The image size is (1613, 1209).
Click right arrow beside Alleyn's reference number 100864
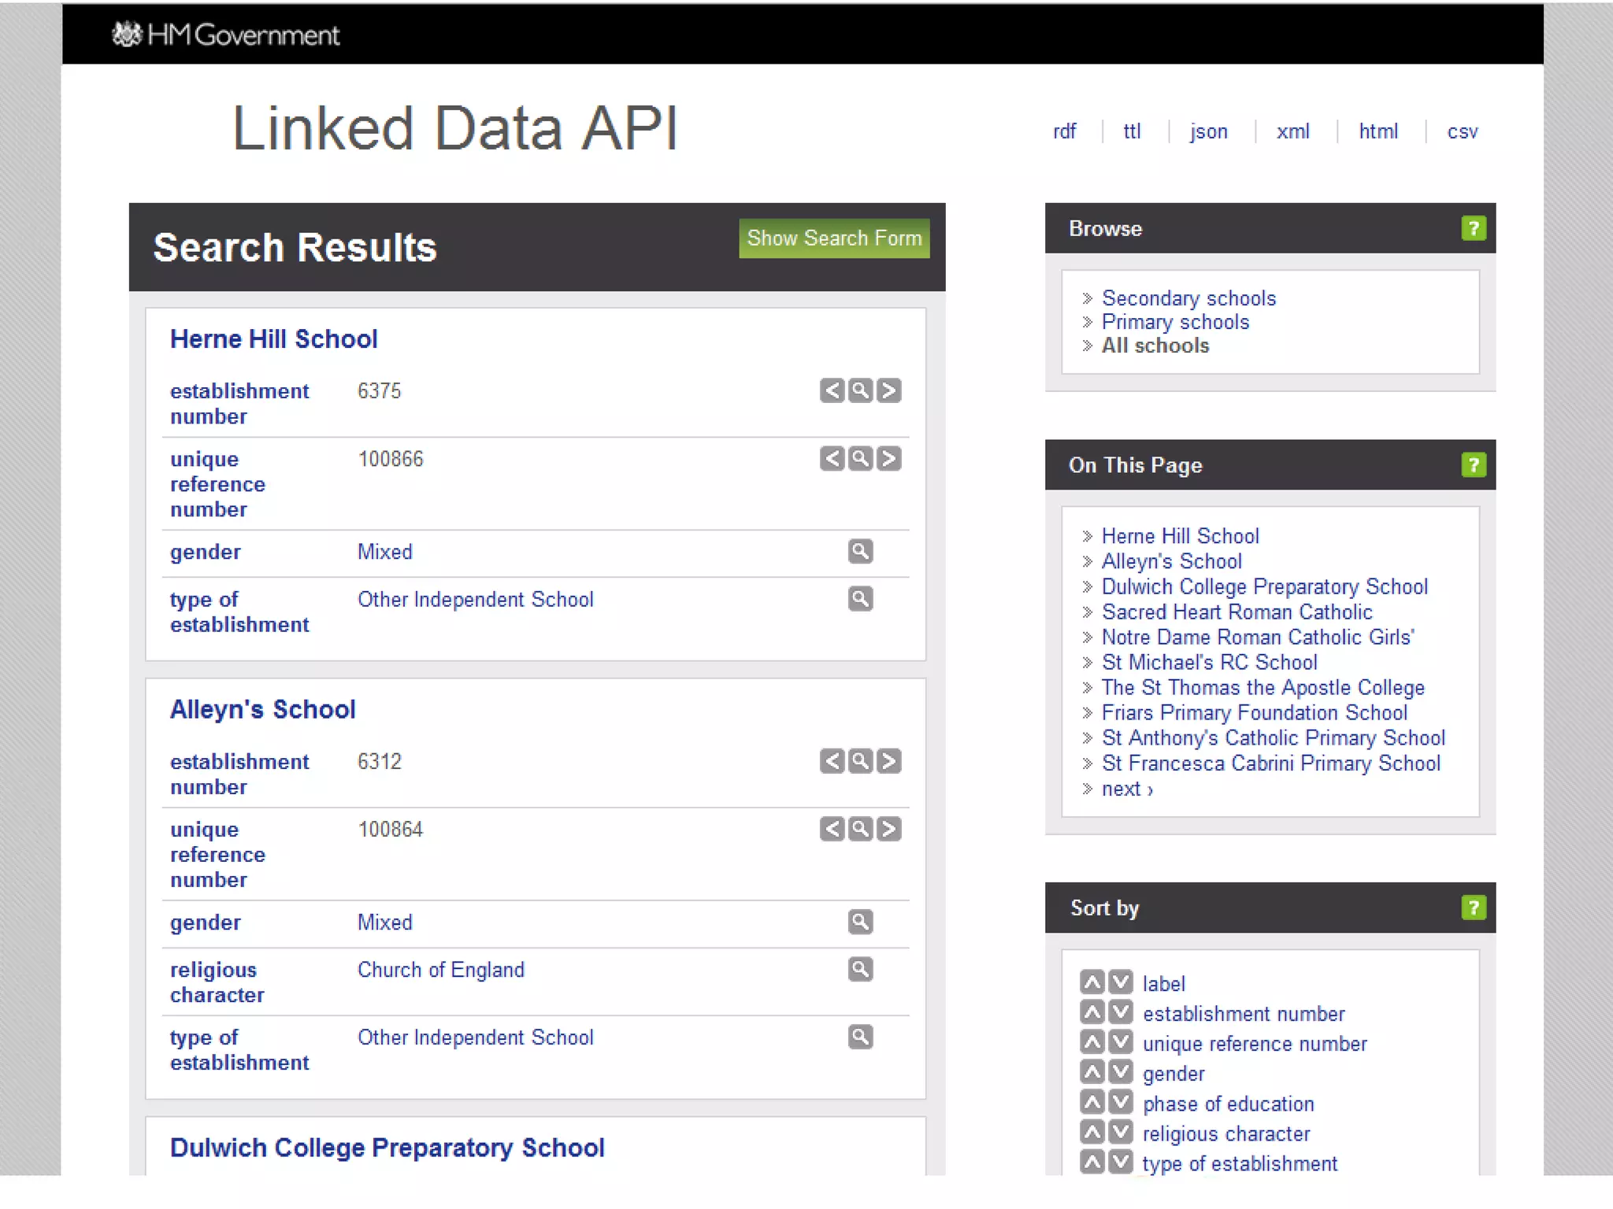point(889,829)
